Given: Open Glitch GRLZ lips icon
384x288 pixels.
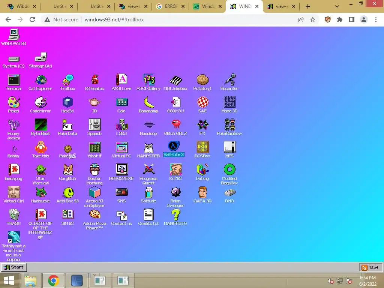Looking at the screenshot, I should pyautogui.click(x=175, y=127).
